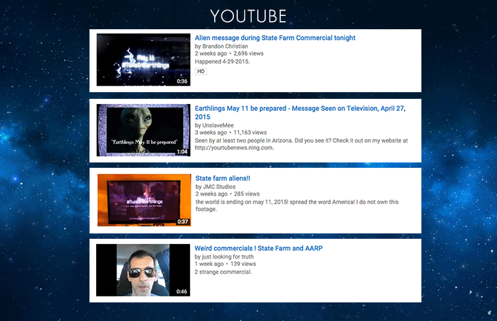Click '2 weeks ago • 2,696 views' text
Image resolution: width=497 pixels, height=321 pixels.
229,54
